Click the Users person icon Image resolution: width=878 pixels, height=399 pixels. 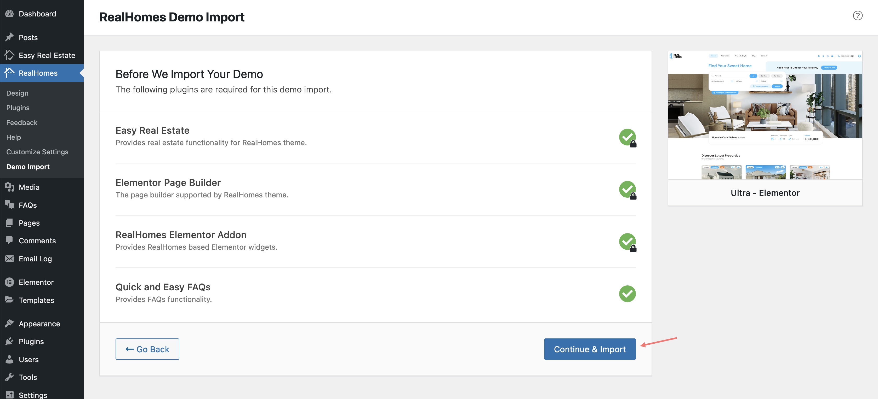[x=9, y=359]
